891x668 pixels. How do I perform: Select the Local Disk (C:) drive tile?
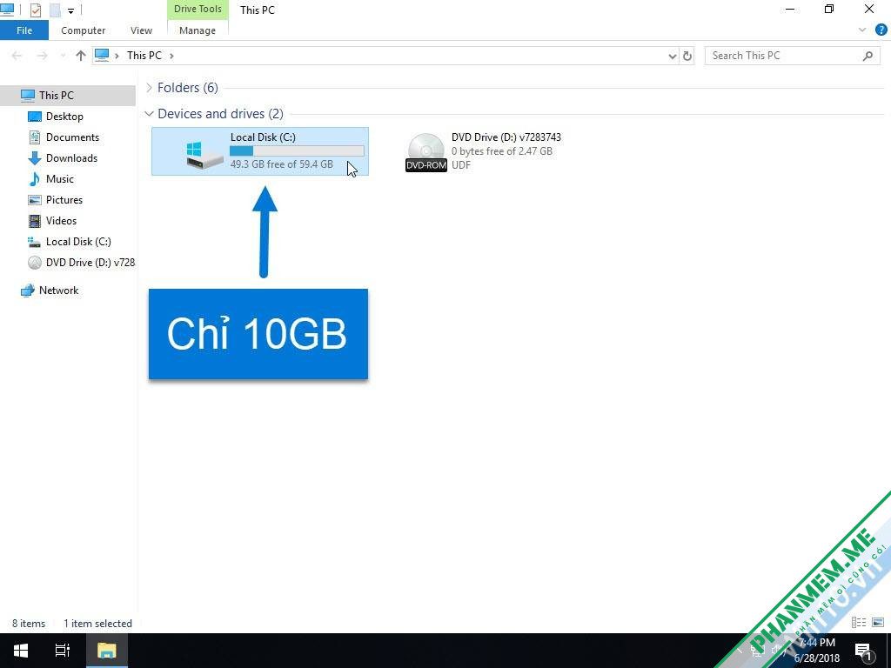pyautogui.click(x=260, y=151)
